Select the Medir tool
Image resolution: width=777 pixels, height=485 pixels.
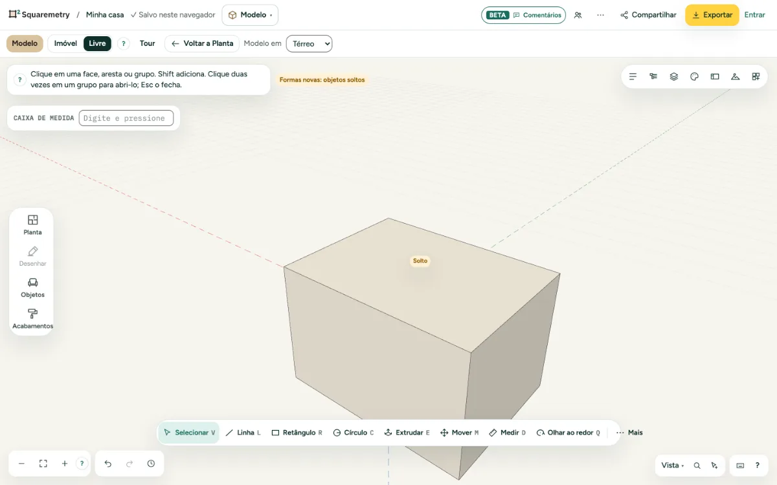508,433
